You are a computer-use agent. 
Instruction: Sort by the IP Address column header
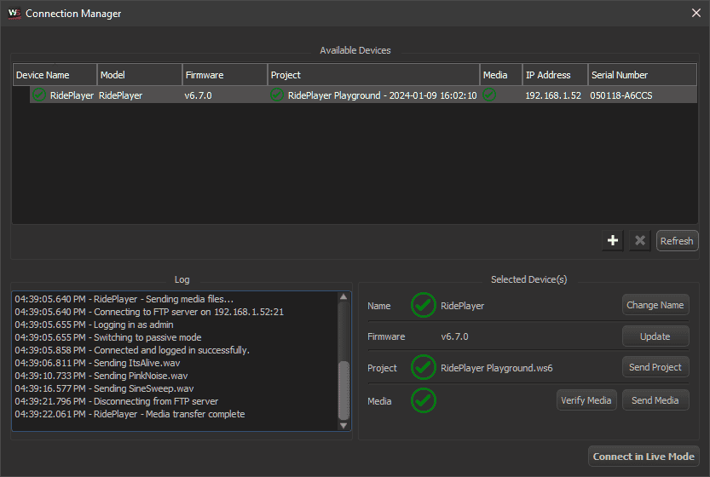pyautogui.click(x=554, y=75)
